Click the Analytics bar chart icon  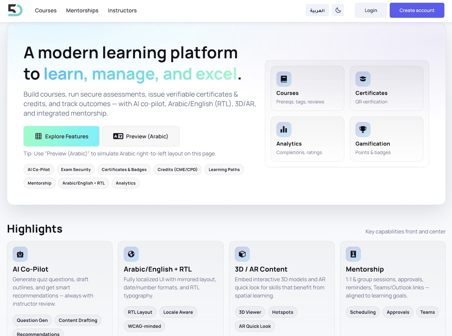[x=284, y=130]
